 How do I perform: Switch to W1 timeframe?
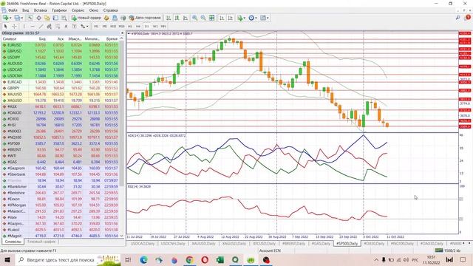coord(155,27)
